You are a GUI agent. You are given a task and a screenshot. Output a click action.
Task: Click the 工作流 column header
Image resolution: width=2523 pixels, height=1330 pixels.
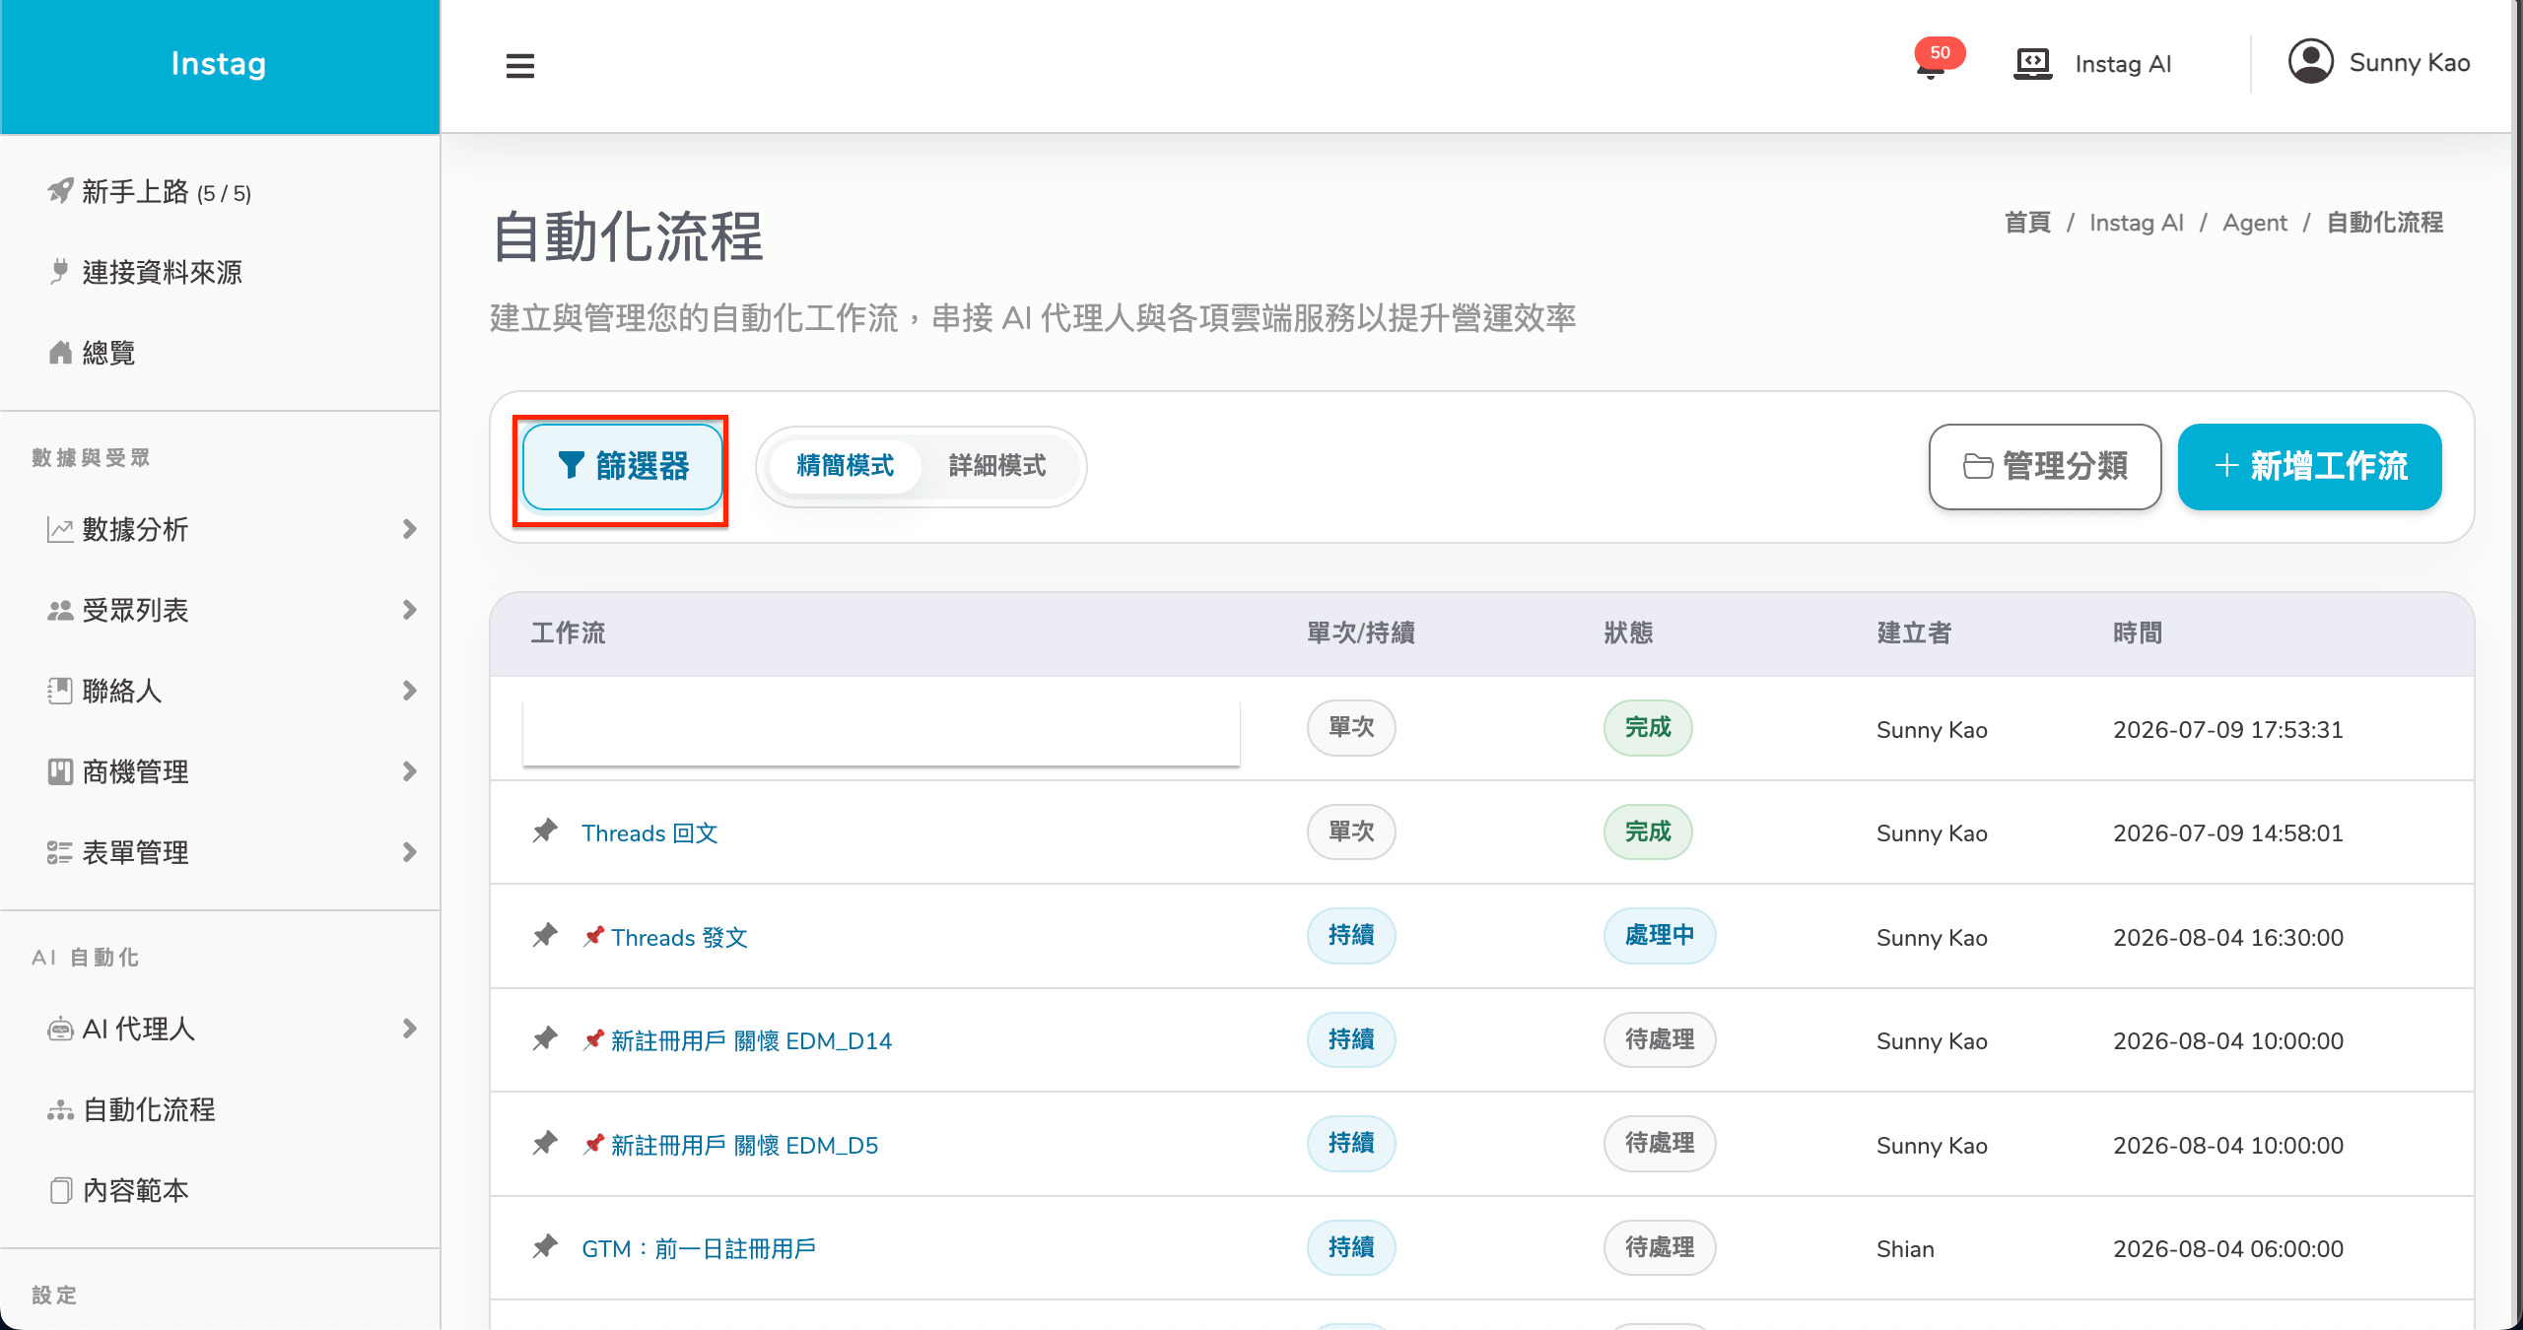(568, 632)
